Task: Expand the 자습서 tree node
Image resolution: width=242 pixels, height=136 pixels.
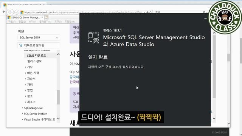Action: click(x=25, y=79)
